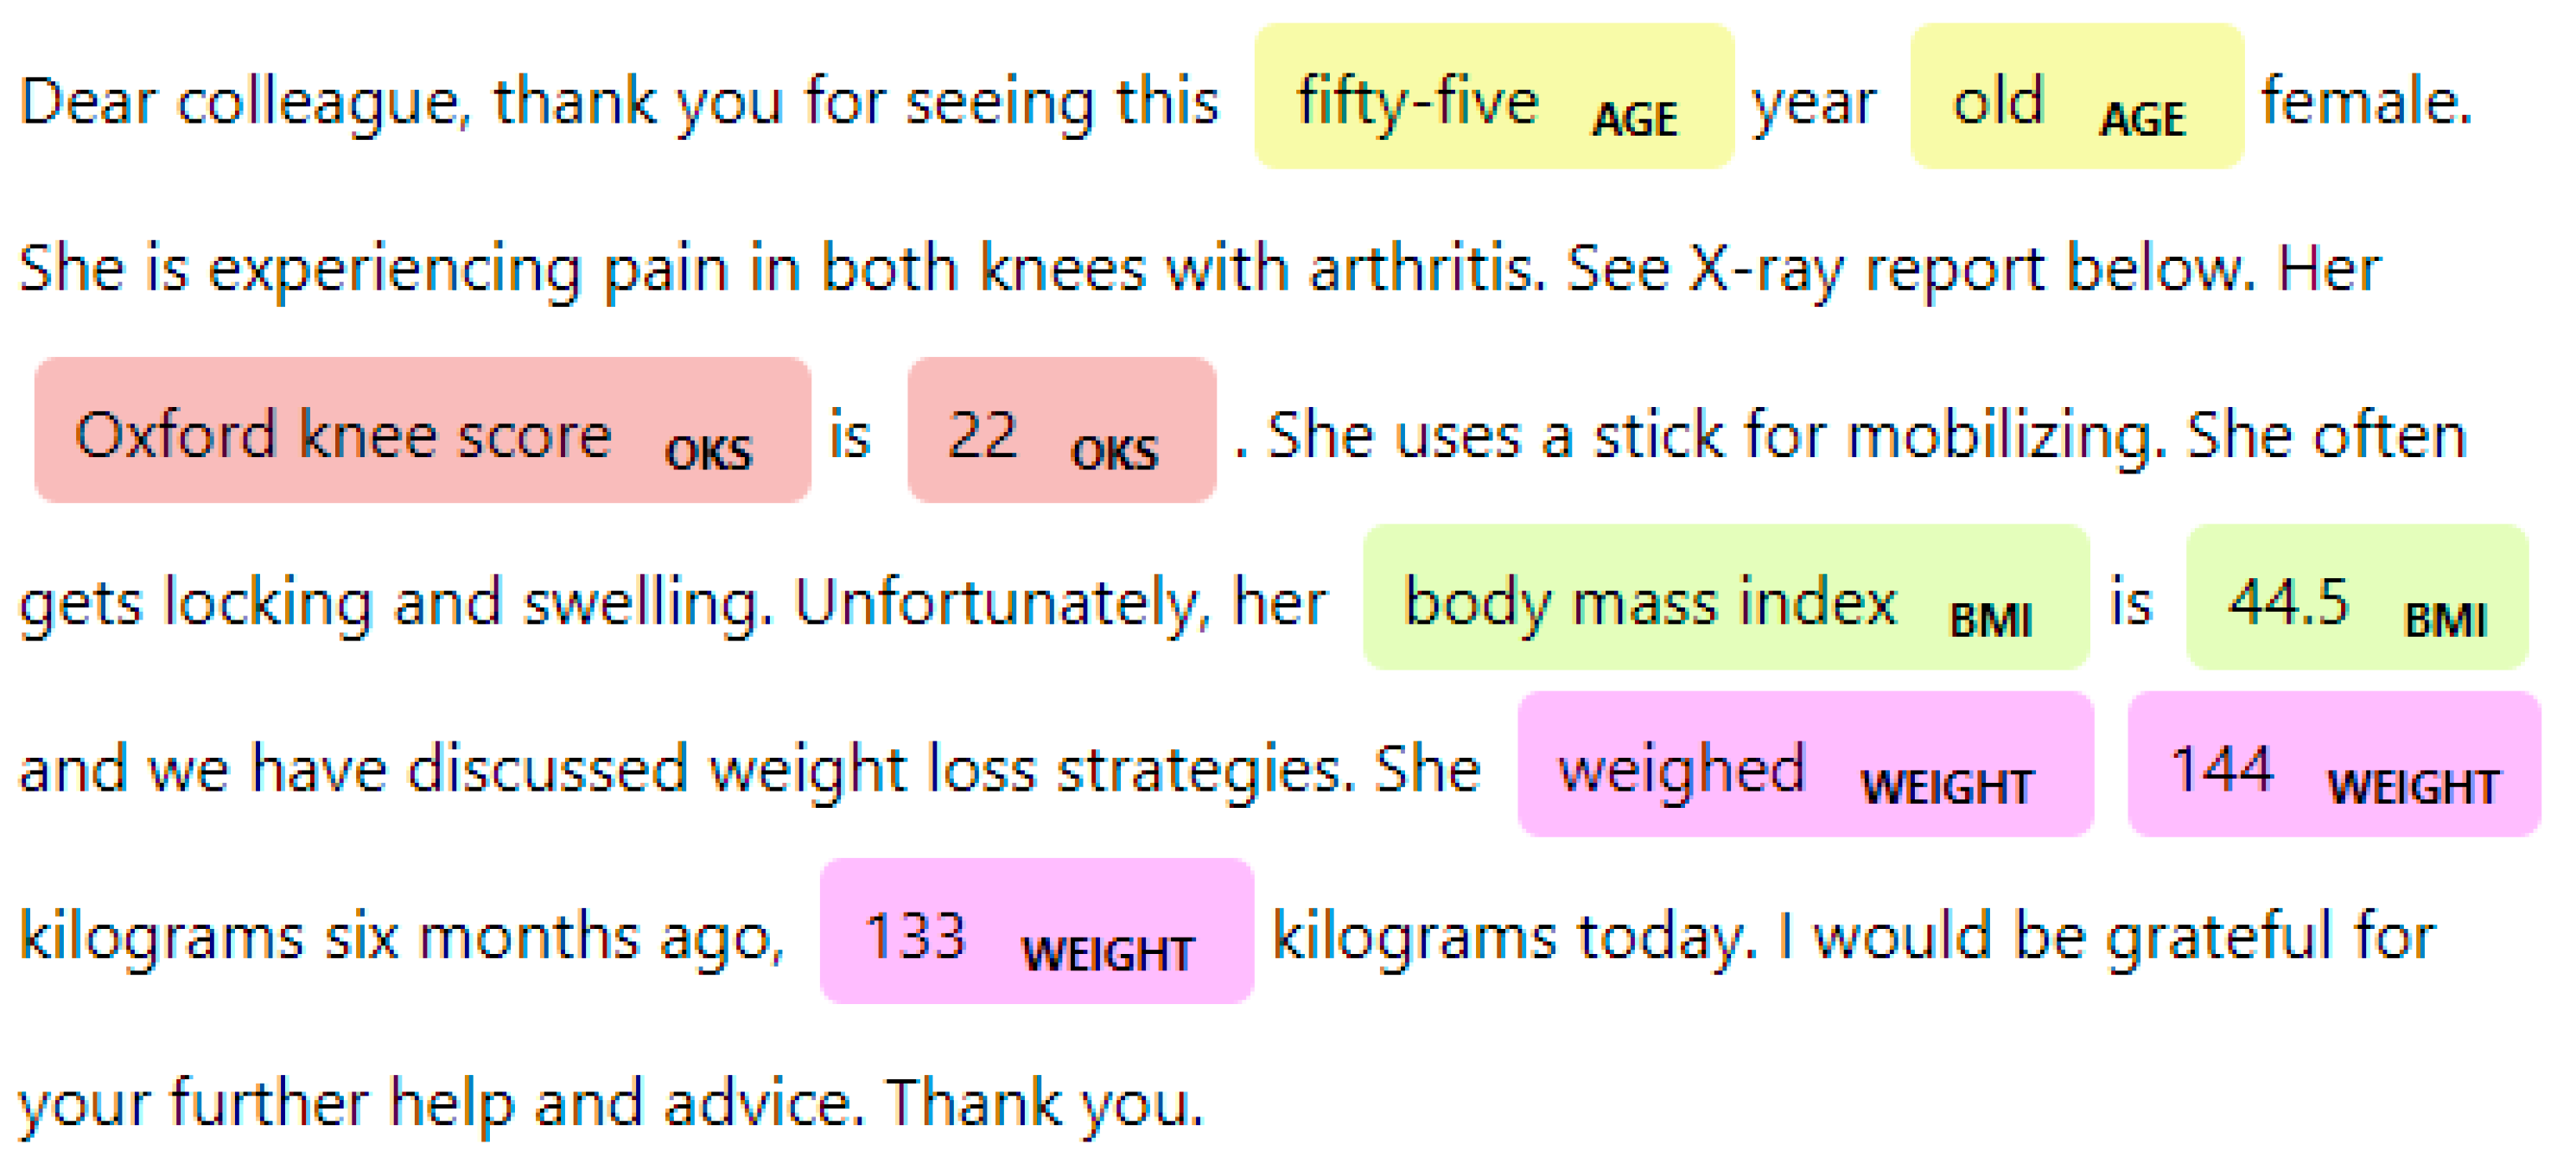Viewport: 2576px width, 1170px height.
Task: Click the 'body mass index' BMI entity
Action: pyautogui.click(x=1726, y=597)
